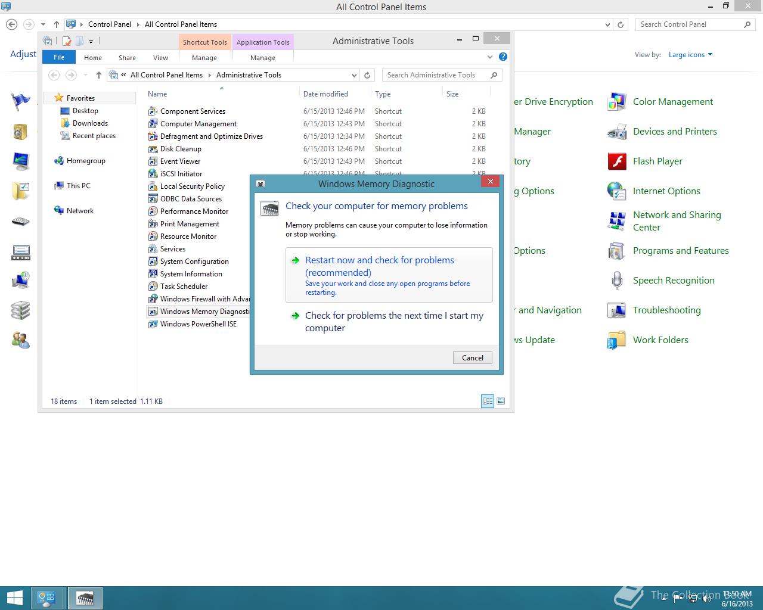Viewport: 763px width, 610px height.
Task: Click the Troubleshooting icon in Control Panel
Action: point(616,310)
